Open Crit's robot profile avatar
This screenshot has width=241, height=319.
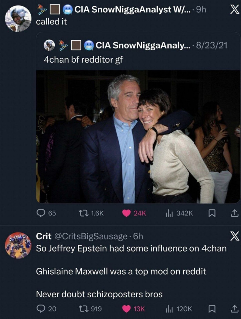(x=18, y=245)
